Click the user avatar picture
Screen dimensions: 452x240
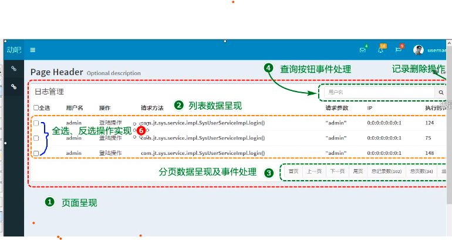418,50
